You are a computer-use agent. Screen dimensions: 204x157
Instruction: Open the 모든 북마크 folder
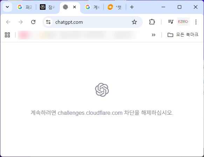pyautogui.click(x=183, y=35)
